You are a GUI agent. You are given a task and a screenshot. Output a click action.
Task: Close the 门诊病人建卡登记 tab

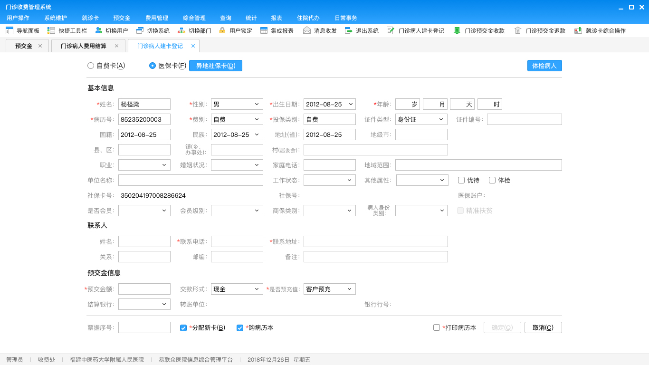(x=193, y=46)
